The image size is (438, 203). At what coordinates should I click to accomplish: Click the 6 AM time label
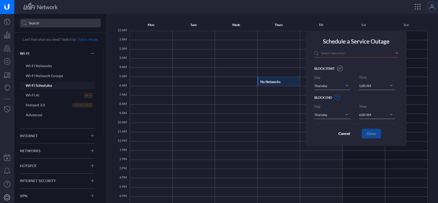(123, 85)
